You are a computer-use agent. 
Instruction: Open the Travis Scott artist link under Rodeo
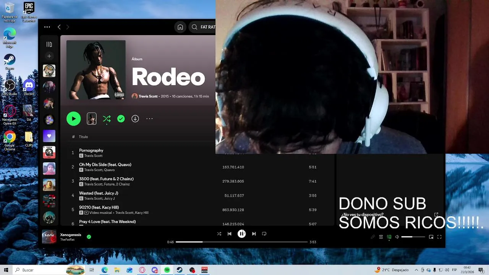click(148, 96)
